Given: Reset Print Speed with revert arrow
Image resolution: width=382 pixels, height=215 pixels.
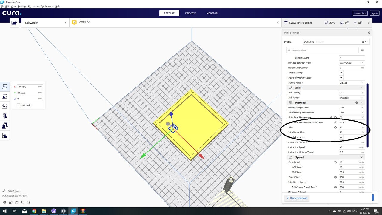Looking at the screenshot, I should click(x=335, y=162).
